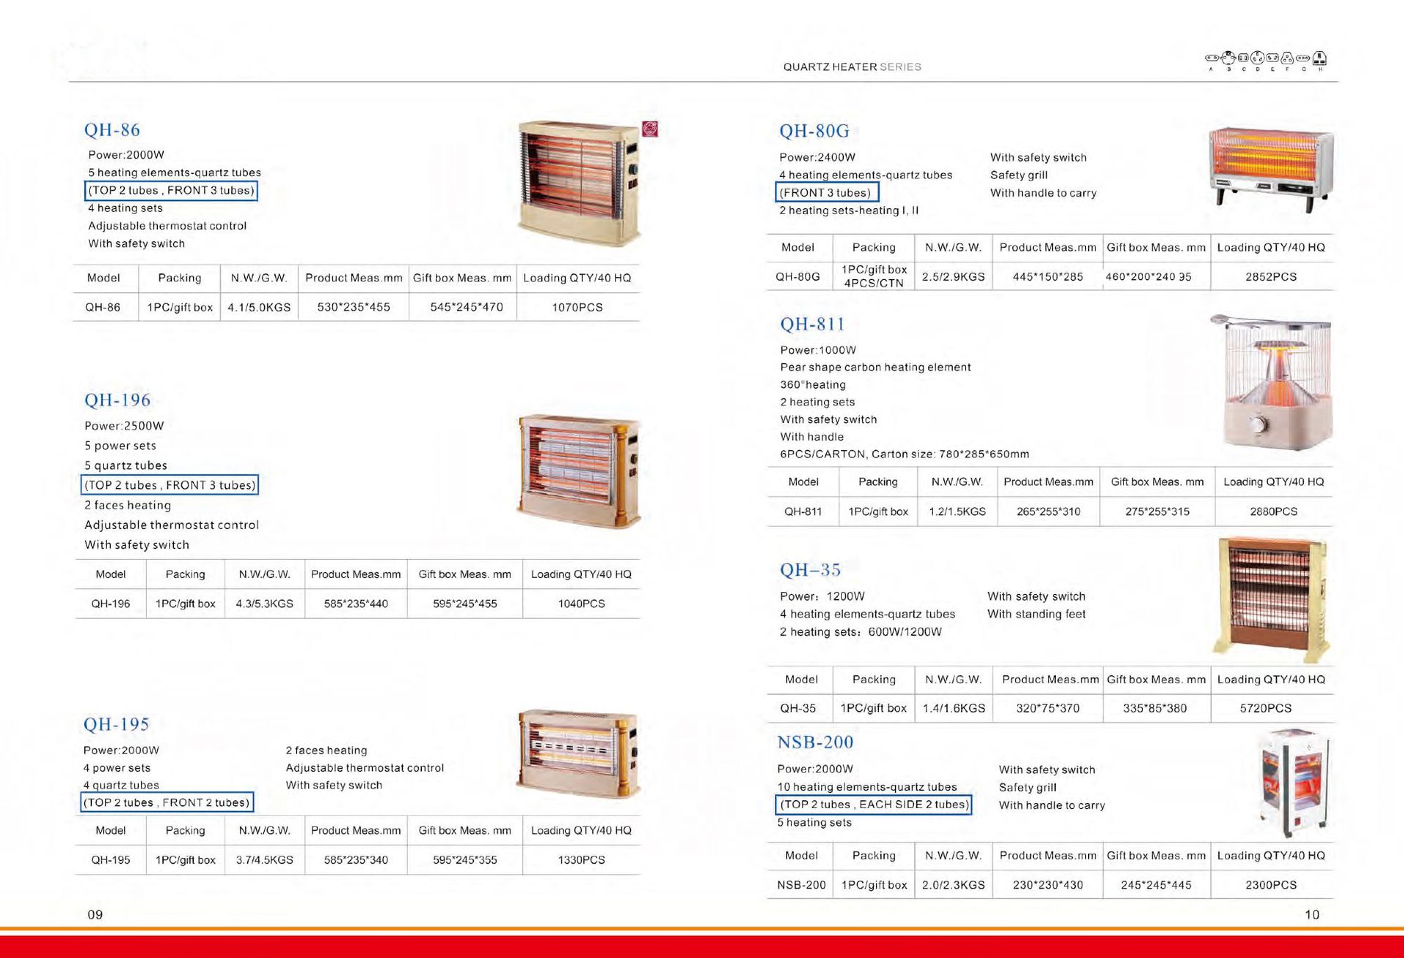Click three-hole plug type G icon

click(x=1303, y=58)
